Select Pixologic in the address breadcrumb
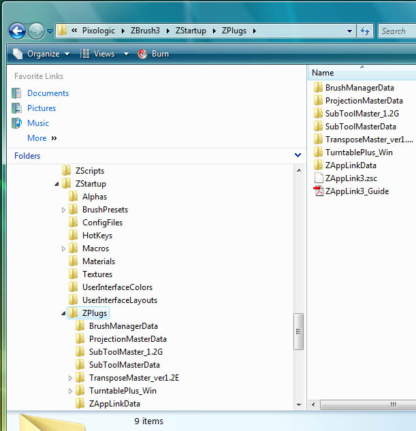Viewport: 416px width, 431px height. pos(98,31)
